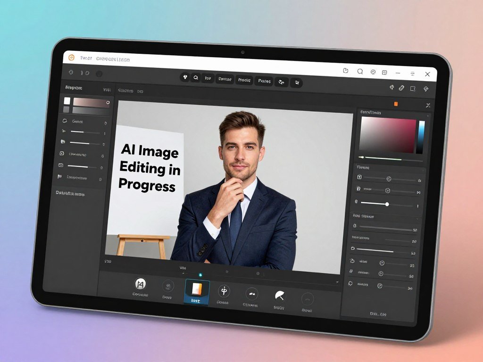Click the grid layout icon in the title bar
Screen dimensions: 483x362
tap(384, 72)
